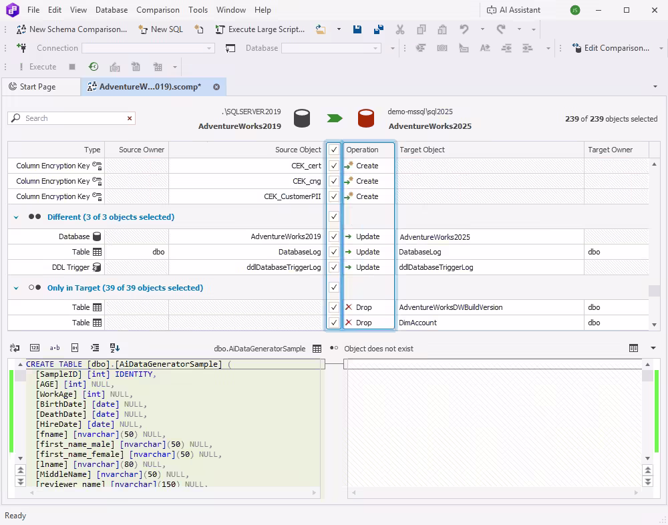Clear search with the red X

[x=130, y=118]
